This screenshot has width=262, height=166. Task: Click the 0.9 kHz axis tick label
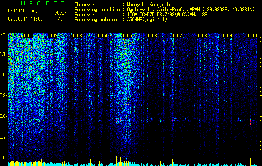[3, 95]
